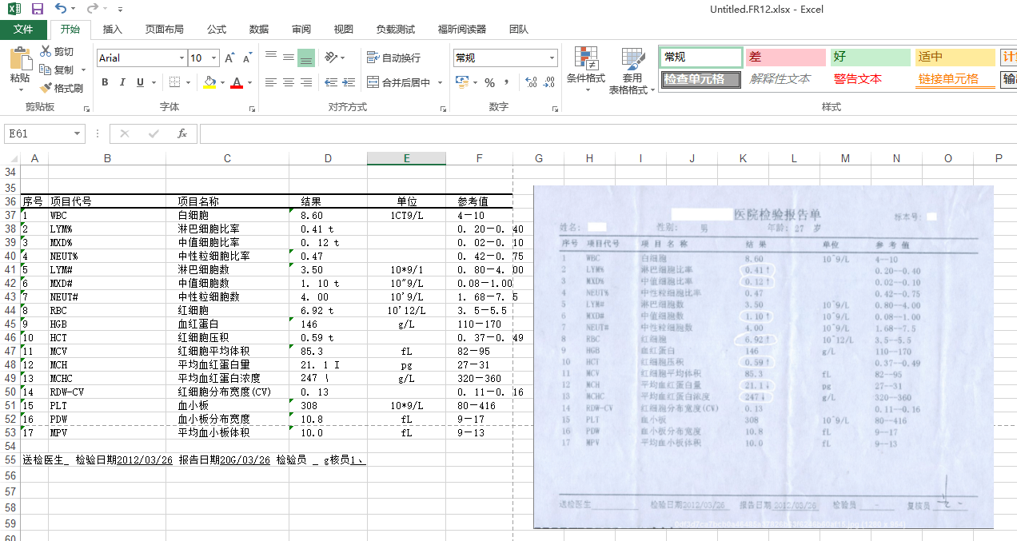Open the Arial font name dropdown
The image size is (1017, 541).
coord(181,58)
